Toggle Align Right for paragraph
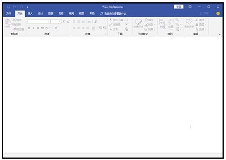This screenshot has height=160, width=226. [83, 28]
